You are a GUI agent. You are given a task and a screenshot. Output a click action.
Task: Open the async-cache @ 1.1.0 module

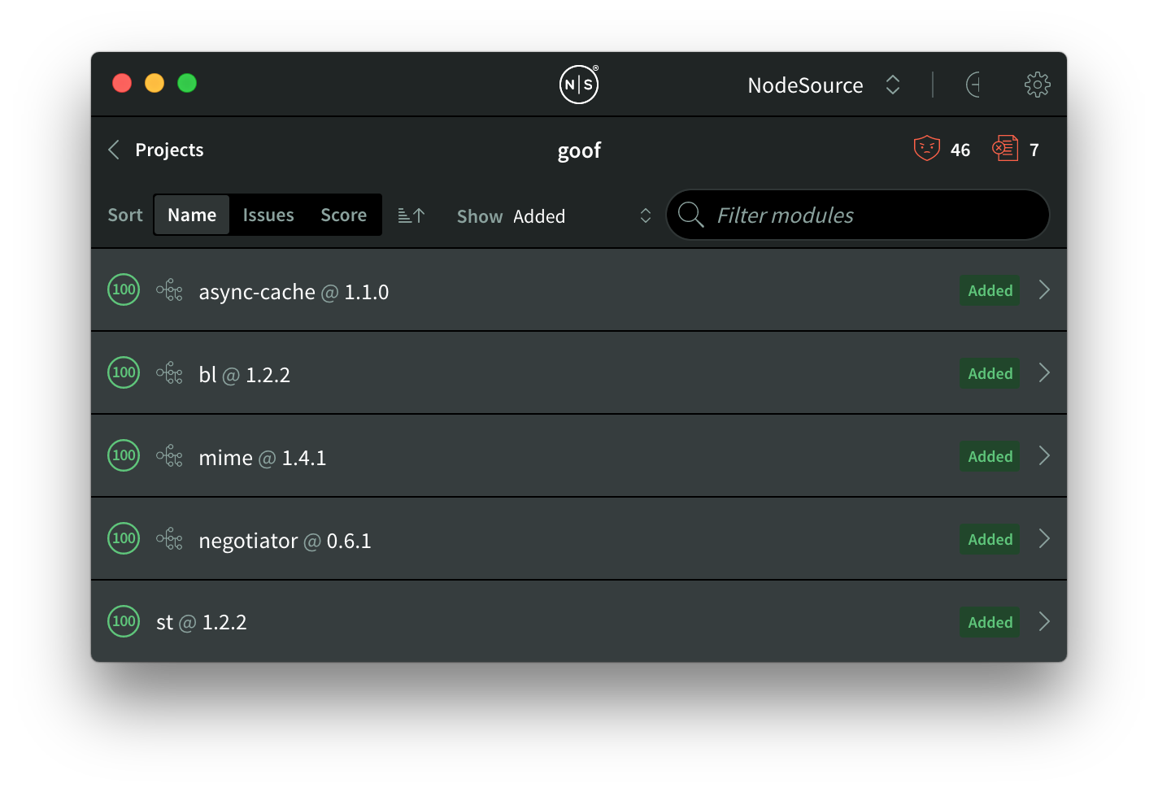click(x=294, y=292)
